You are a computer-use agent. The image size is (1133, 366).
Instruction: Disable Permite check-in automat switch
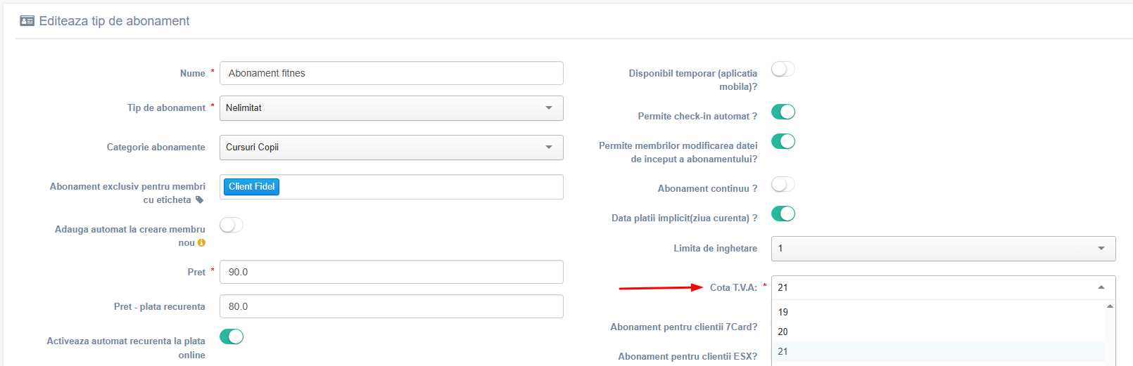coord(783,112)
